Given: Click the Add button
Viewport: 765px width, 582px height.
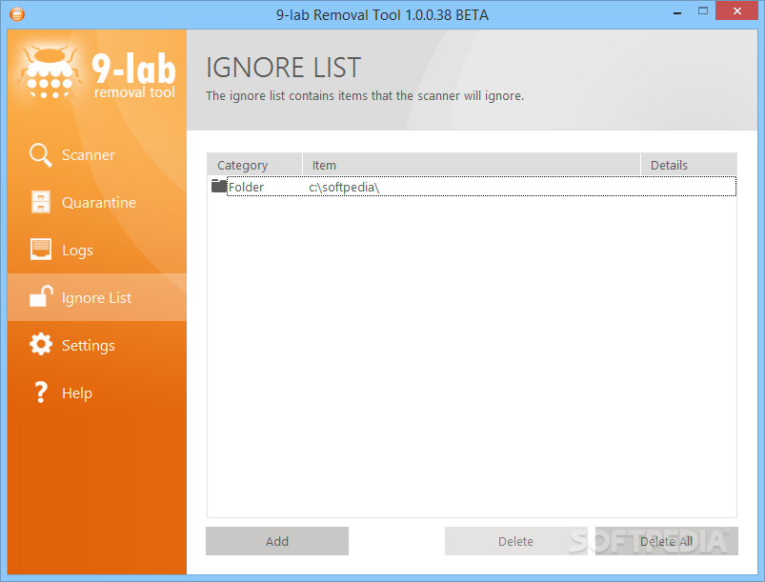Looking at the screenshot, I should [x=277, y=541].
